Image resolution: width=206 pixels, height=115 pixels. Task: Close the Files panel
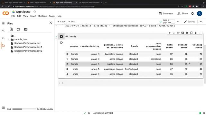[51, 23]
